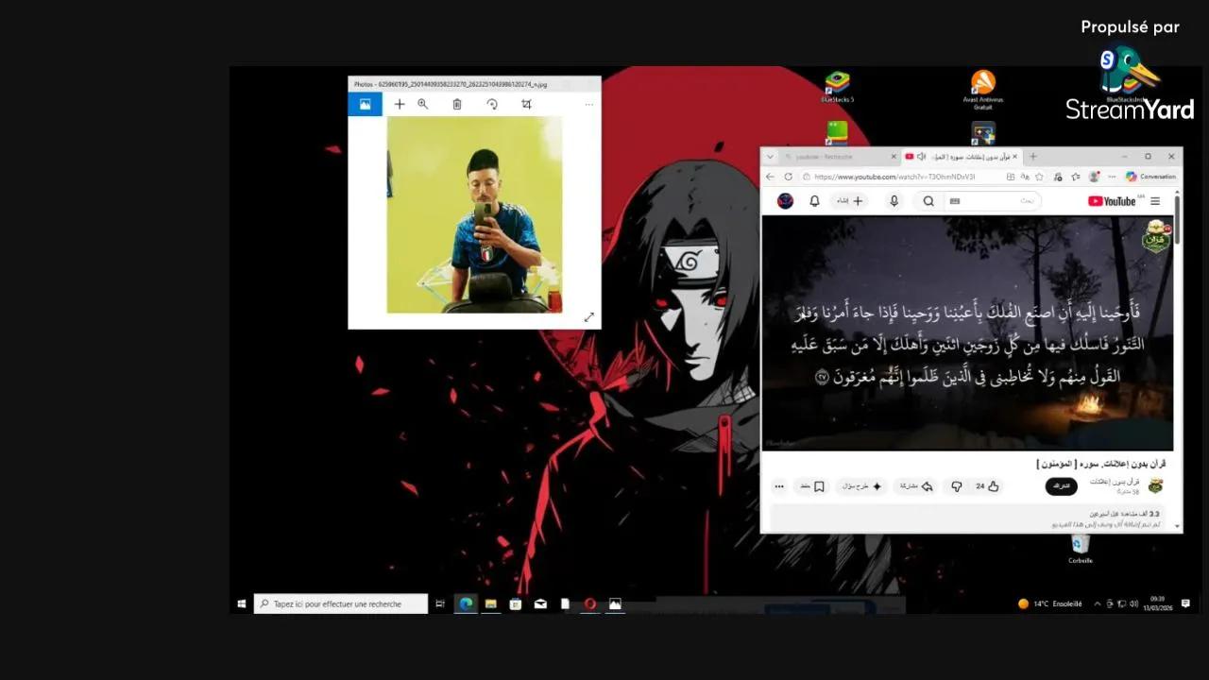Click the YouTube search magnifier button
The image size is (1209, 680).
coord(928,201)
